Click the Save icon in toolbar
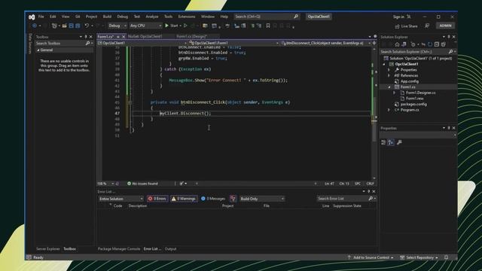Image resolution: width=482 pixels, height=271 pixels. tap(71, 26)
